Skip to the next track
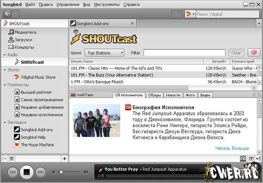 click(x=40, y=172)
